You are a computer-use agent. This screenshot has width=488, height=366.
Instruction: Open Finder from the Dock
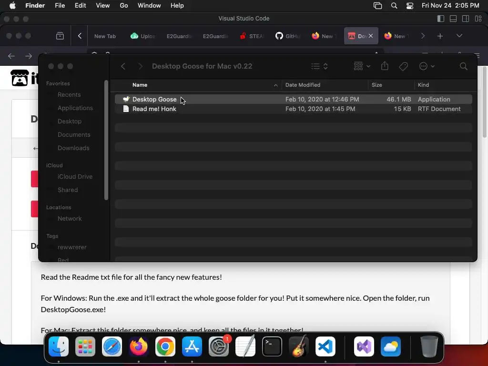(59, 346)
